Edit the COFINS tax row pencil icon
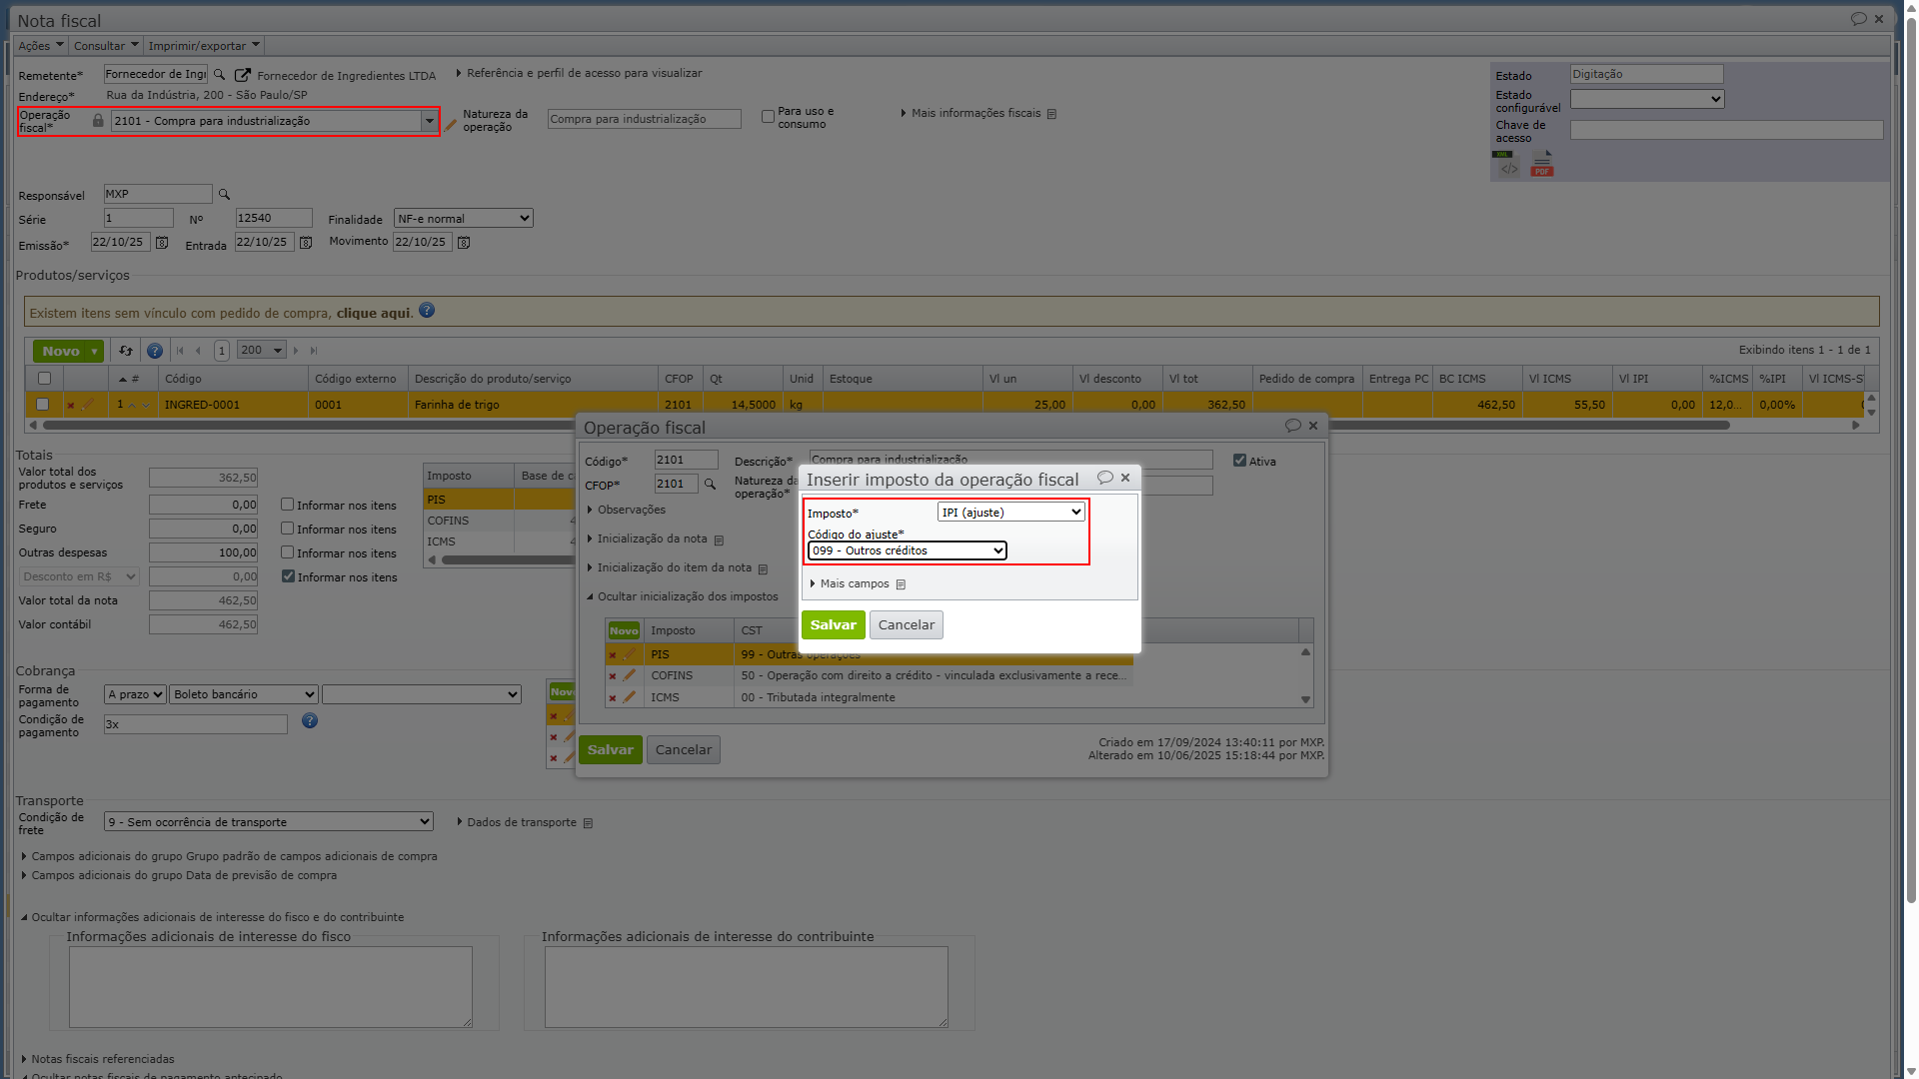The image size is (1919, 1079). click(x=630, y=675)
